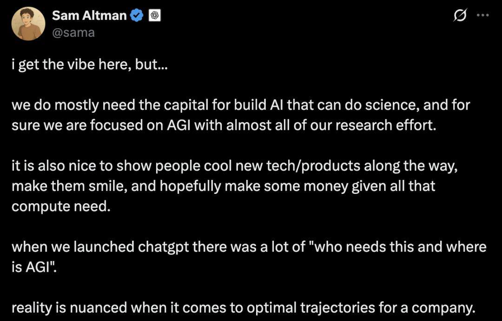Image resolution: width=502 pixels, height=321 pixels.
Task: Click the blue verified checkmark badge
Action: click(137, 16)
